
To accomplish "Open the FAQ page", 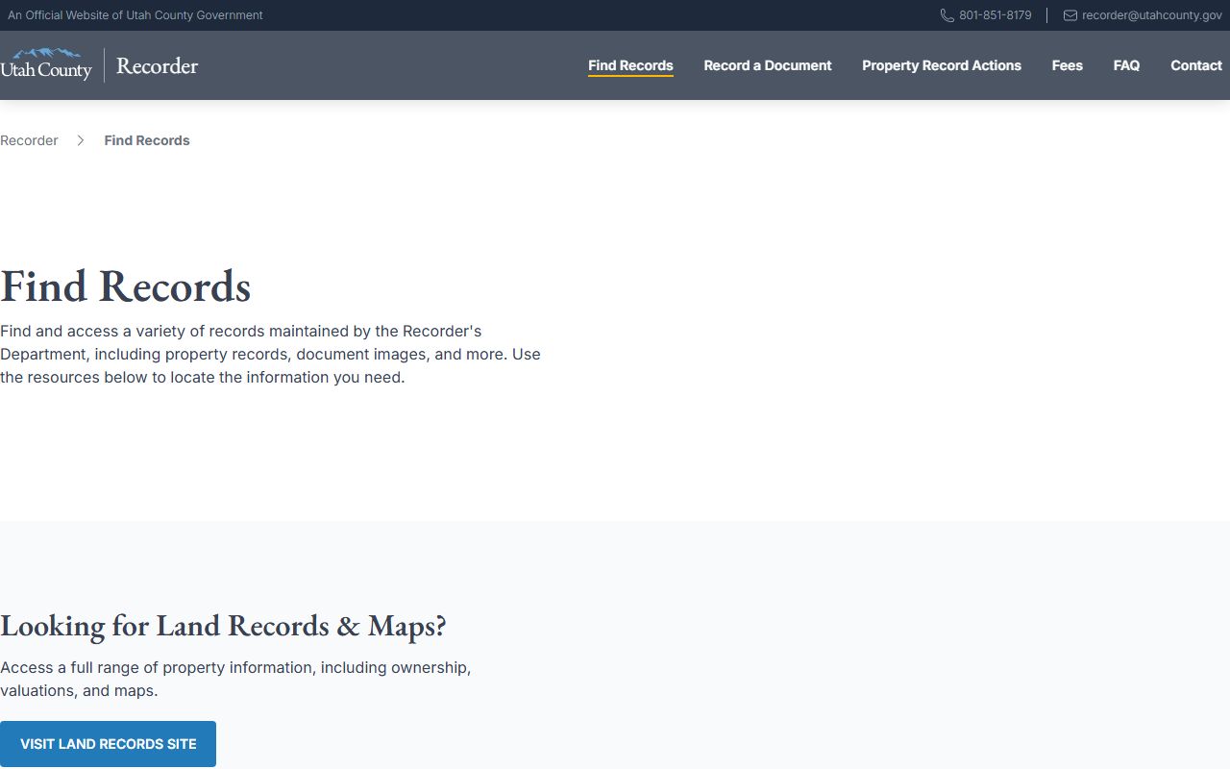I will 1126,65.
